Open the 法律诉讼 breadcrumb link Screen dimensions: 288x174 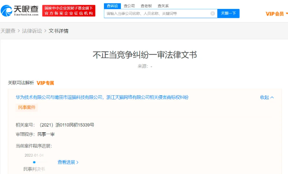click(32, 31)
